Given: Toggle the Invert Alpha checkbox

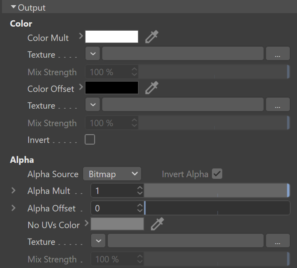Looking at the screenshot, I should click(x=217, y=174).
